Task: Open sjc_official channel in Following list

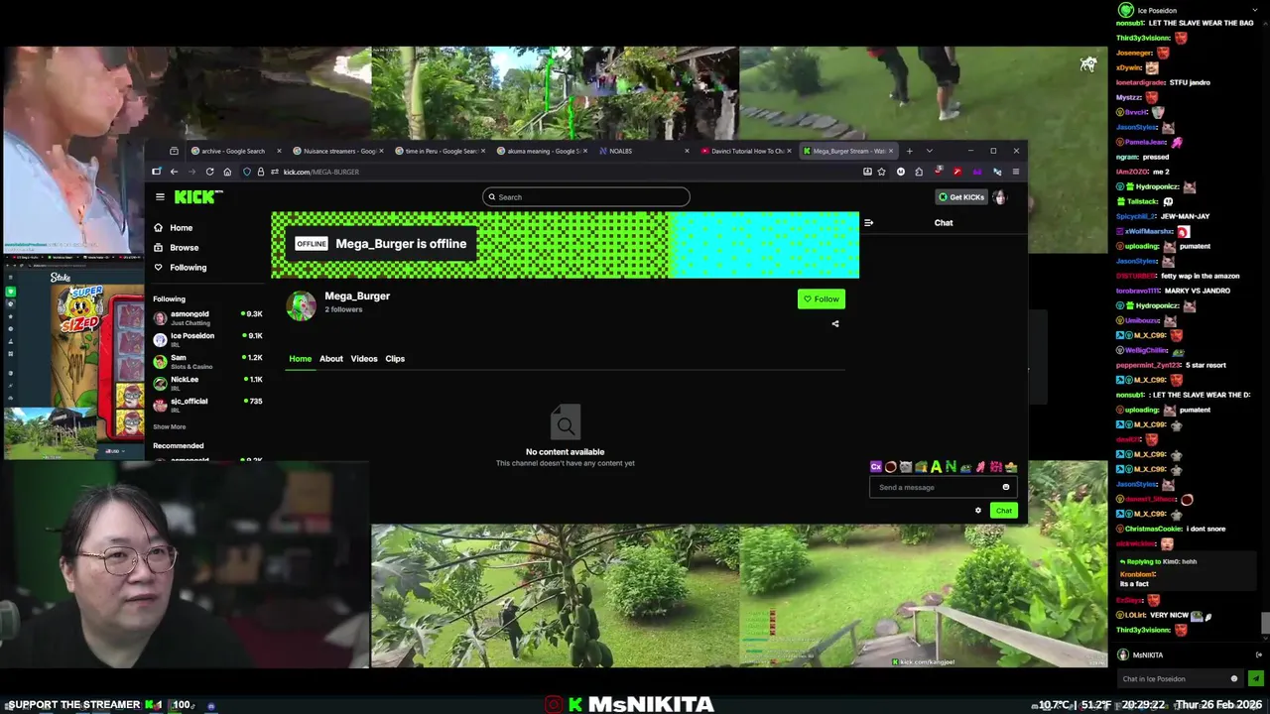Action: point(206,405)
